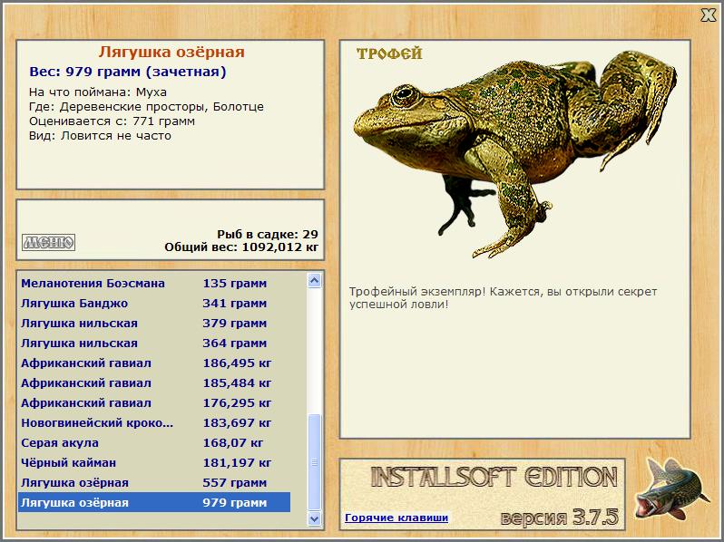Select Лягушка озёрная 557 грамм row
This screenshot has height=542, width=724.
click(x=154, y=482)
